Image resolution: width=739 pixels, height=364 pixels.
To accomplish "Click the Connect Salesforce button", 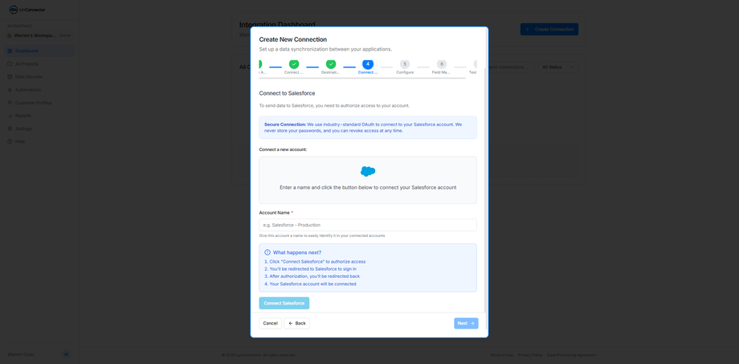I will point(284,303).
